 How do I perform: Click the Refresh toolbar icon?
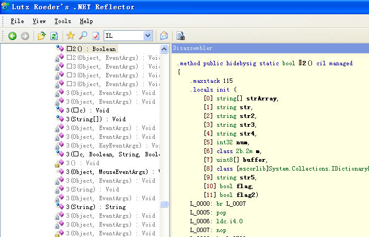coord(54,36)
